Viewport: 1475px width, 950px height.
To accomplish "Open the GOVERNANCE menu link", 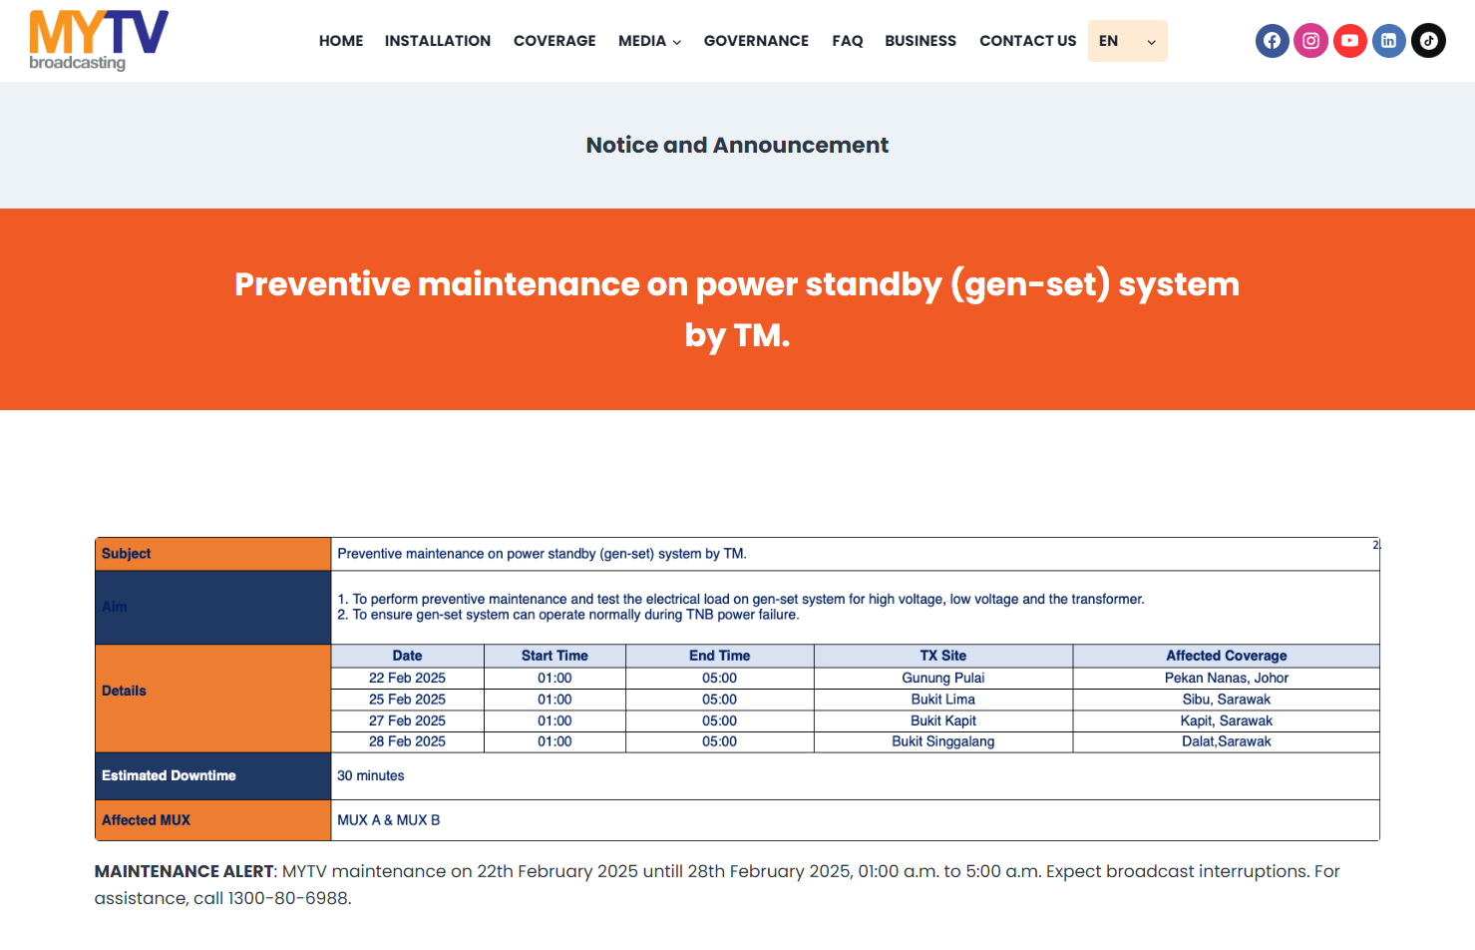I will pyautogui.click(x=756, y=41).
